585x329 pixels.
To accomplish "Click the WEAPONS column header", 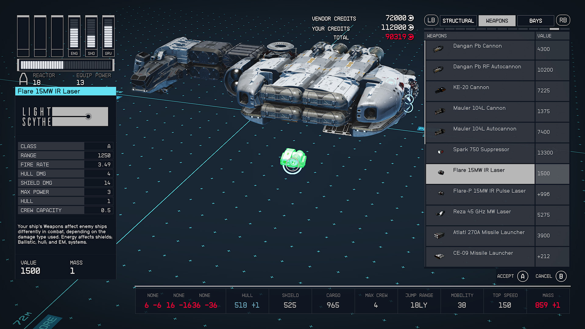I will pos(480,36).
